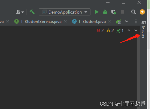
Task: Debug DemoApplication with the bug icon
Action: pyautogui.click(x=105, y=12)
